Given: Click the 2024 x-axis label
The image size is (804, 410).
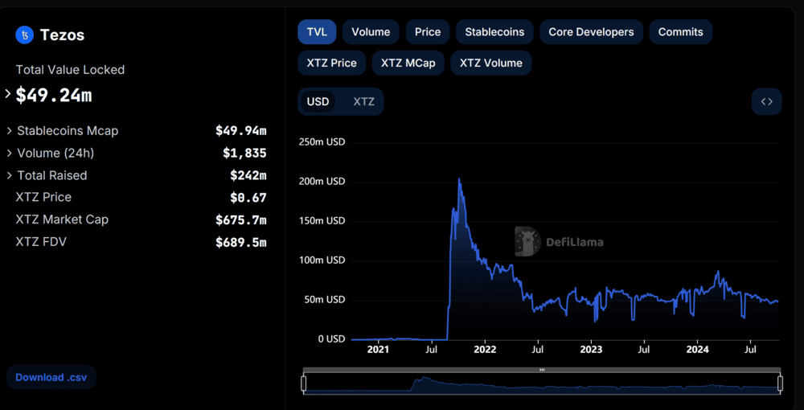Looking at the screenshot, I should tap(697, 350).
